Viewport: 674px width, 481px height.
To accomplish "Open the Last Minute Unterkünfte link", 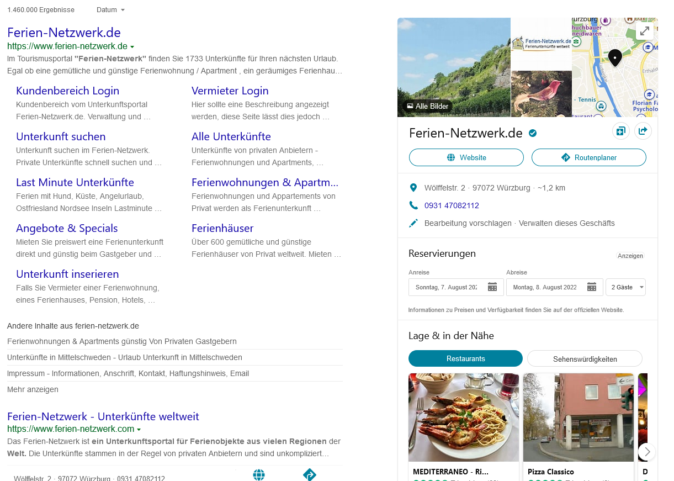I will (x=75, y=182).
